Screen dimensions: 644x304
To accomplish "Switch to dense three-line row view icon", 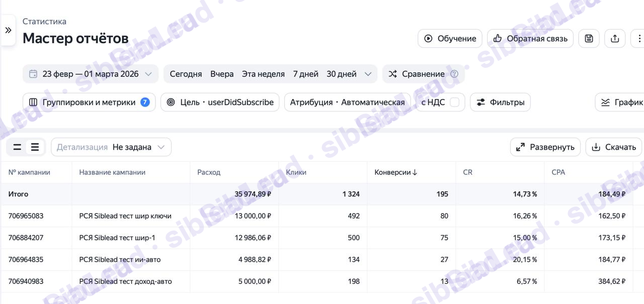I will click(x=35, y=147).
